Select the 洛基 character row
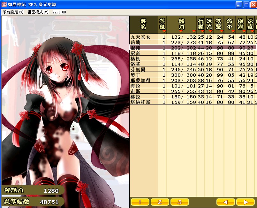This screenshot has width=257, height=208. coord(193,64)
